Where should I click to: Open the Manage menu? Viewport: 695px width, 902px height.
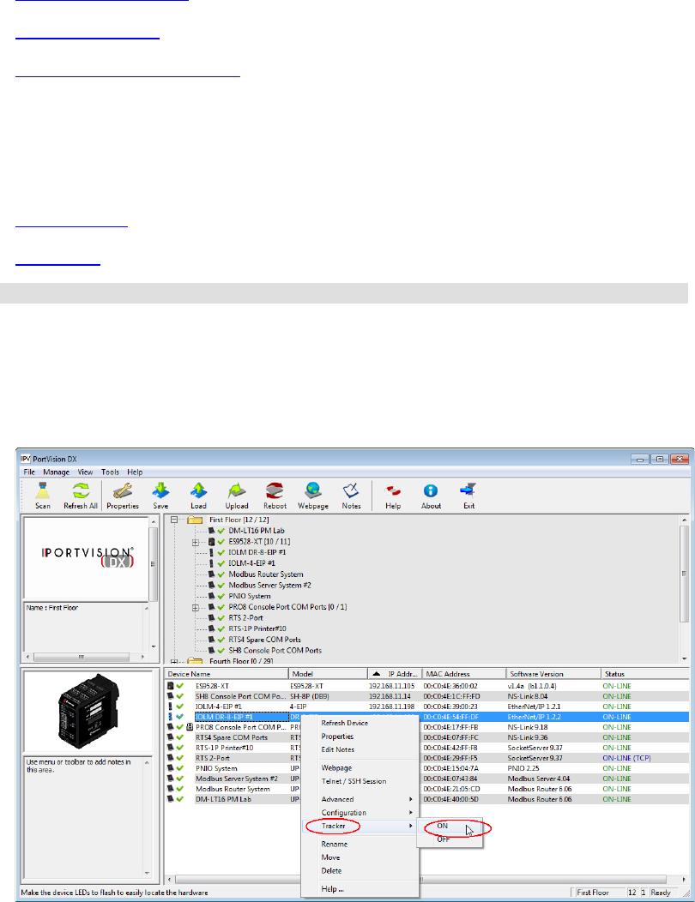pyautogui.click(x=57, y=472)
